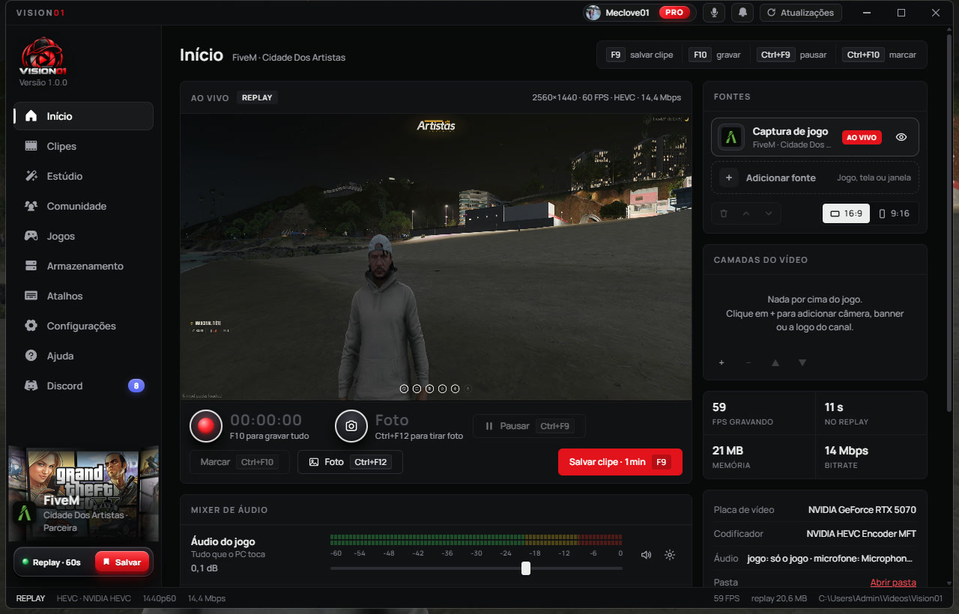This screenshot has height=614, width=959.
Task: Open the Comunidade section in the sidebar
Action: (x=83, y=206)
